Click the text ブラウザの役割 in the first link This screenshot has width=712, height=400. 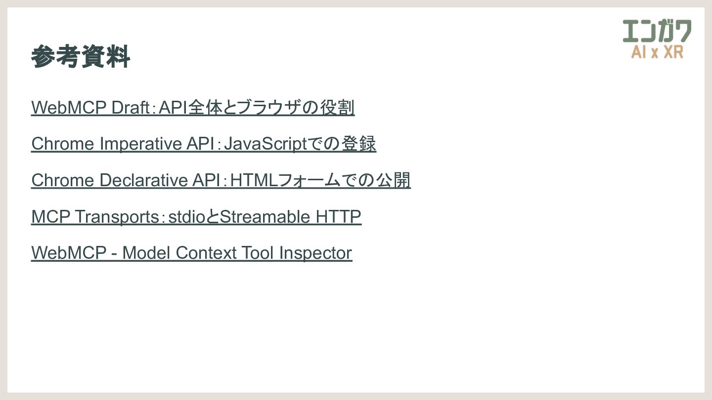[296, 107]
